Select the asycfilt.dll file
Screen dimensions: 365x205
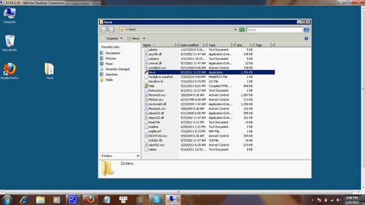pos(155,54)
